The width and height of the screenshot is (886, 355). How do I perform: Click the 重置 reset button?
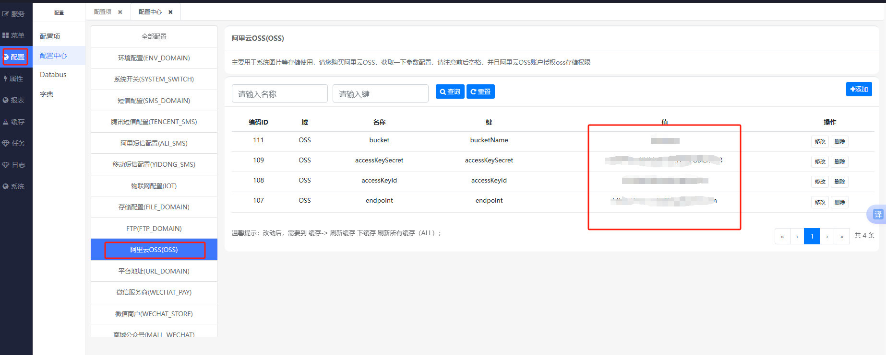coord(480,92)
